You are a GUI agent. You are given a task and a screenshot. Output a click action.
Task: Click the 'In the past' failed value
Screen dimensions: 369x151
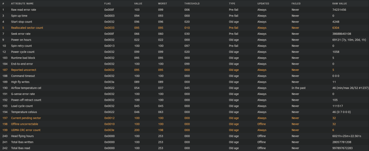299,88
